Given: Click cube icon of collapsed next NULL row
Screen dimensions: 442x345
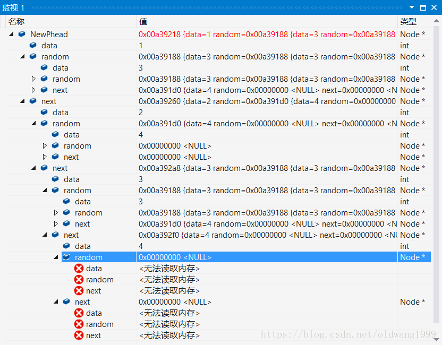Looking at the screenshot, I should click(x=55, y=157).
